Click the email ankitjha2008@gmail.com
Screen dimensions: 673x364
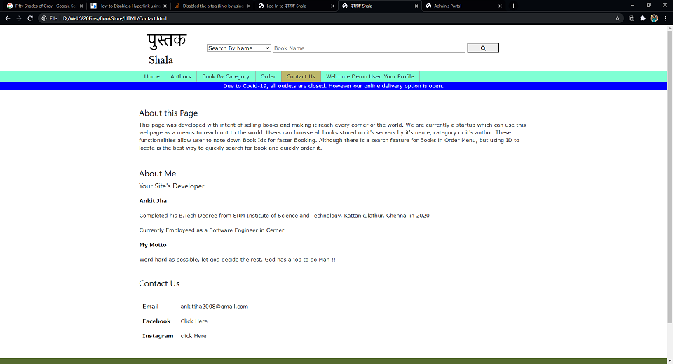click(215, 307)
